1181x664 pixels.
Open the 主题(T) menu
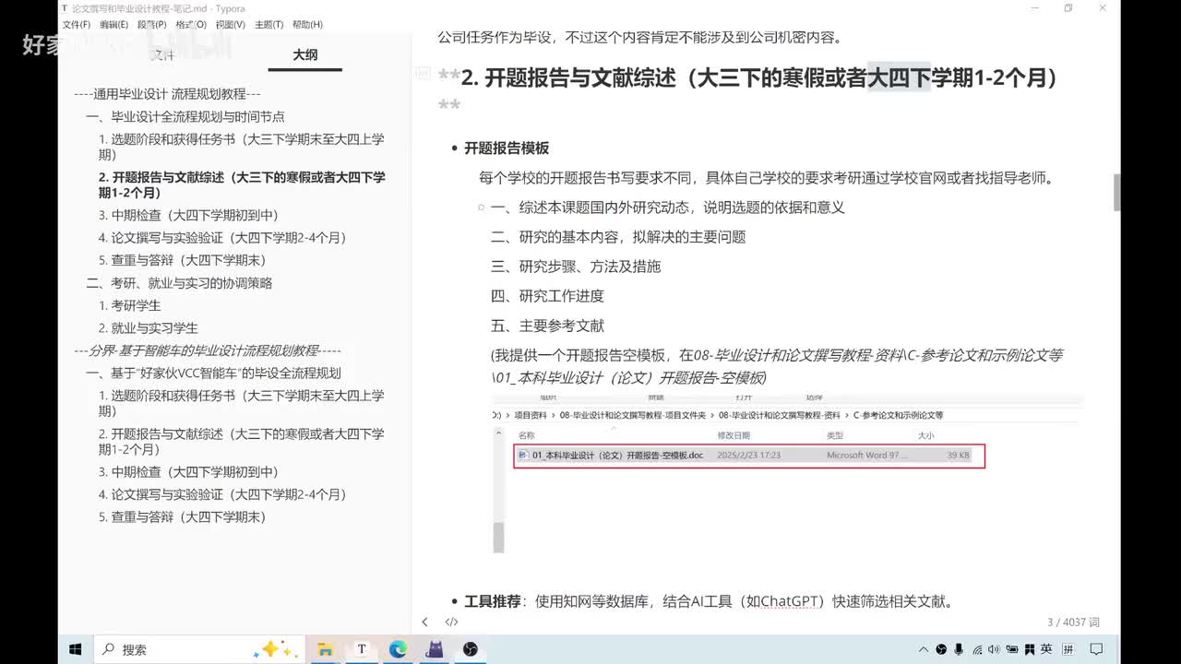[x=268, y=25]
